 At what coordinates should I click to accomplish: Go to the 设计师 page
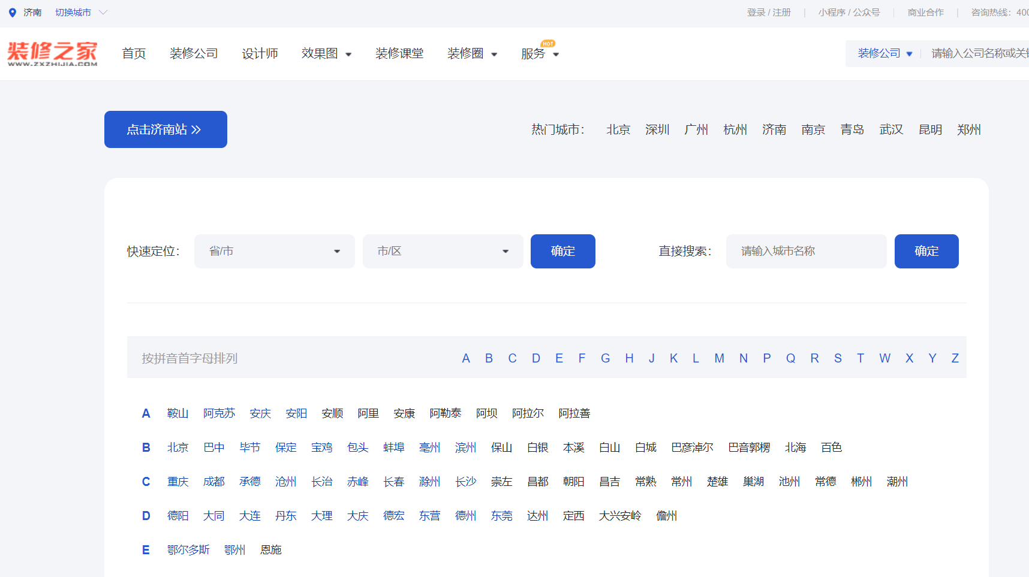[x=260, y=54]
